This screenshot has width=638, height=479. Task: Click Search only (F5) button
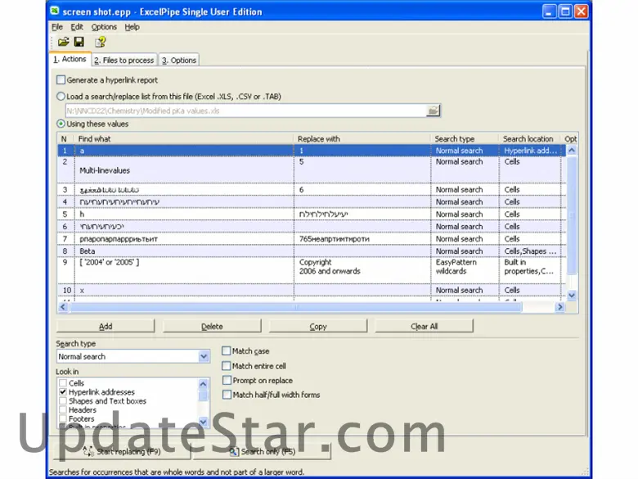click(263, 451)
